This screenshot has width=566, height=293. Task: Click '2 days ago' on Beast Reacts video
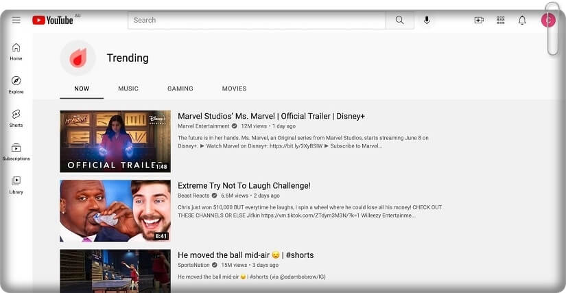coord(266,196)
